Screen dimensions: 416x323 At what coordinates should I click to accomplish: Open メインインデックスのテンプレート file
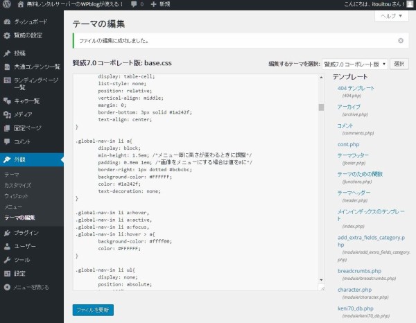point(371,215)
